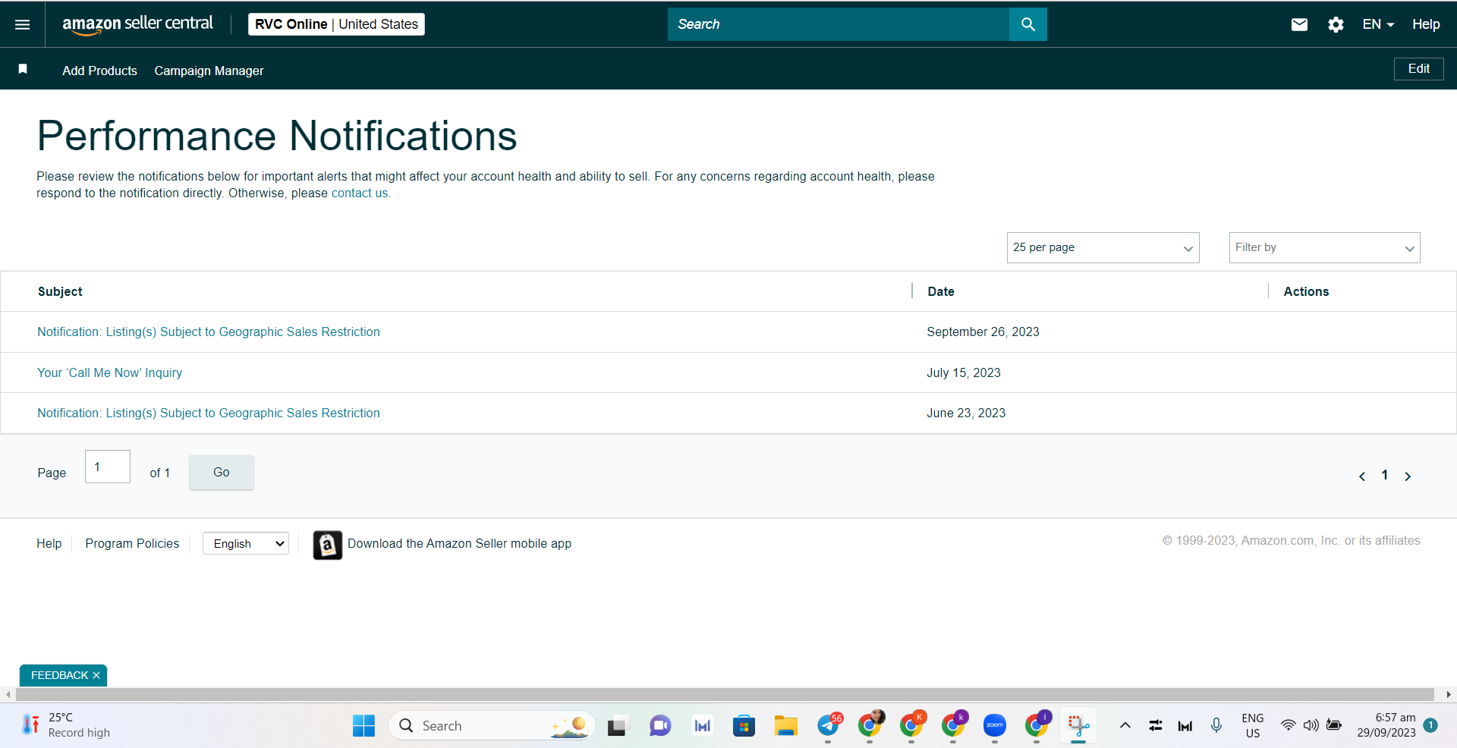Open File Explorer from taskbar
The height and width of the screenshot is (748, 1457).
click(785, 726)
